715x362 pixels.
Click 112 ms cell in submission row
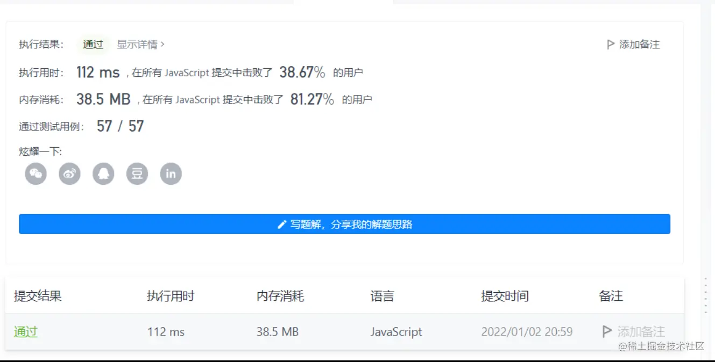coord(166,332)
